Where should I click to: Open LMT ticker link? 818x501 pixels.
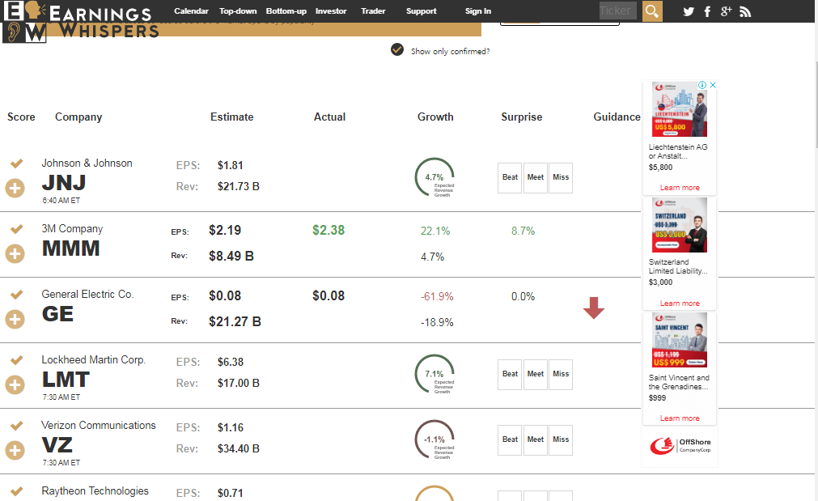click(x=66, y=380)
